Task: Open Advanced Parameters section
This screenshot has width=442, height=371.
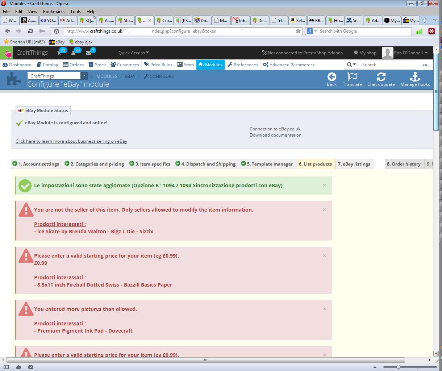Action: pyautogui.click(x=289, y=65)
